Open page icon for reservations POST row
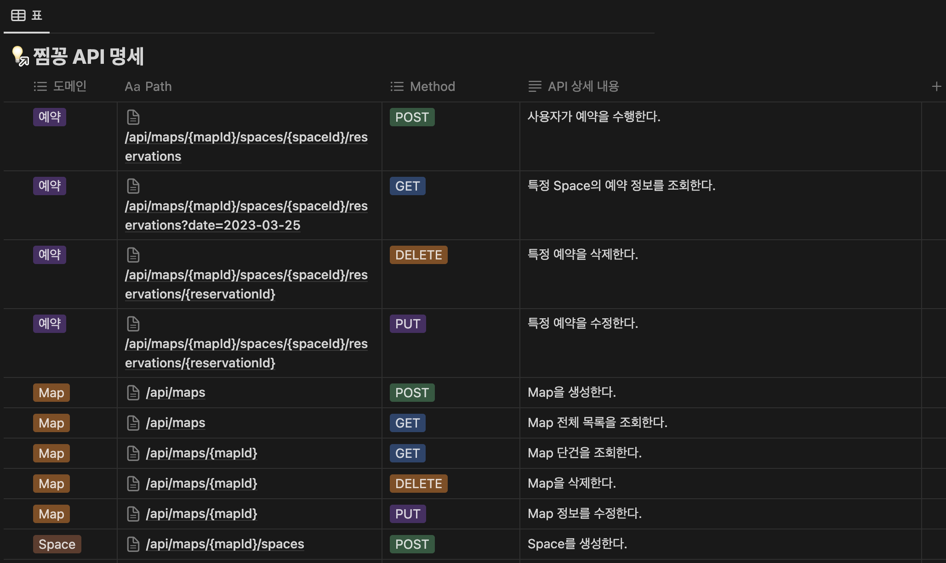Viewport: 946px width, 563px height. [133, 117]
